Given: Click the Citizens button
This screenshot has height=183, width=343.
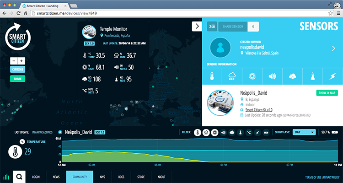Looking at the screenshot, I should 17,70.
